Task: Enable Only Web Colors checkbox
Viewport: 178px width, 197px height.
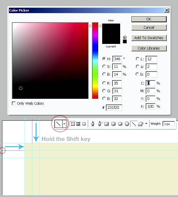Action: [14, 103]
